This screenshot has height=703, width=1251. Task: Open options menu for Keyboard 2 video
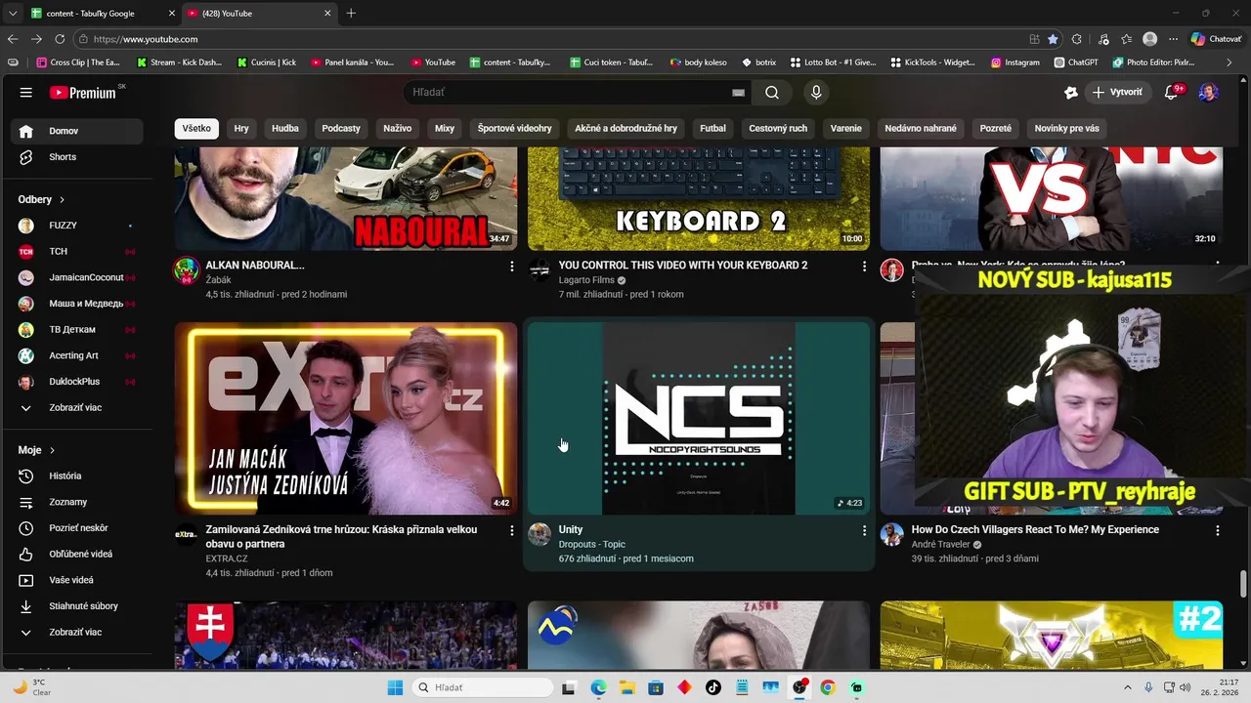[x=864, y=266]
